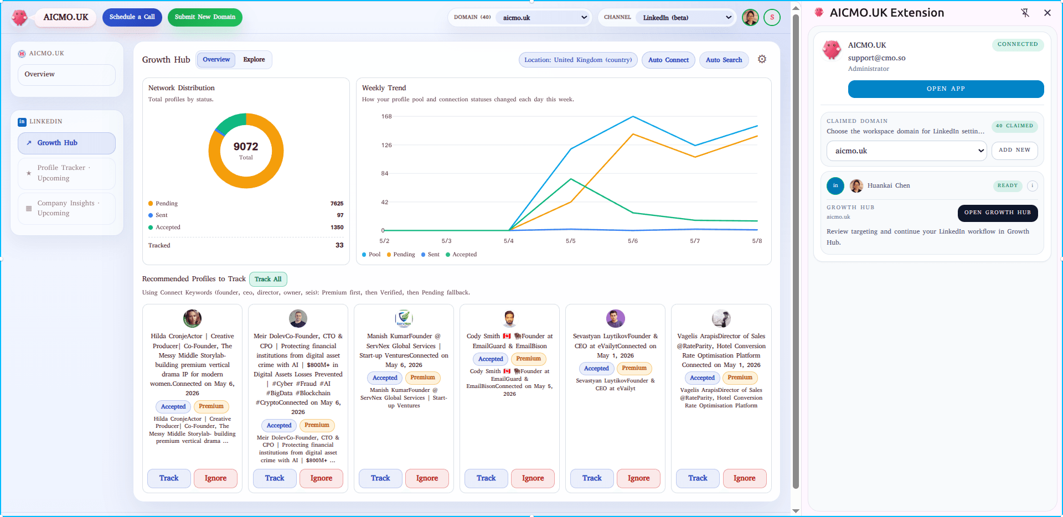
Task: Ignore Vagelis Arapis's profile
Action: pyautogui.click(x=744, y=478)
